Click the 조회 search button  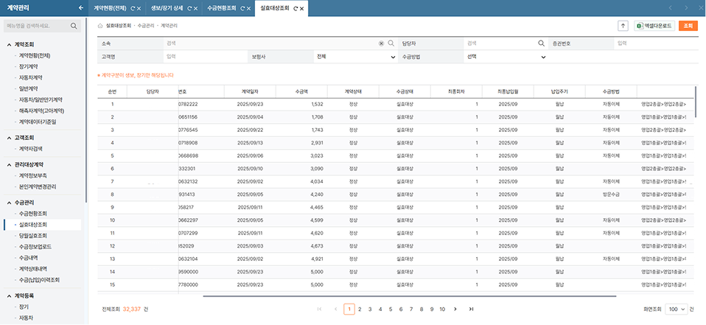[688, 26]
